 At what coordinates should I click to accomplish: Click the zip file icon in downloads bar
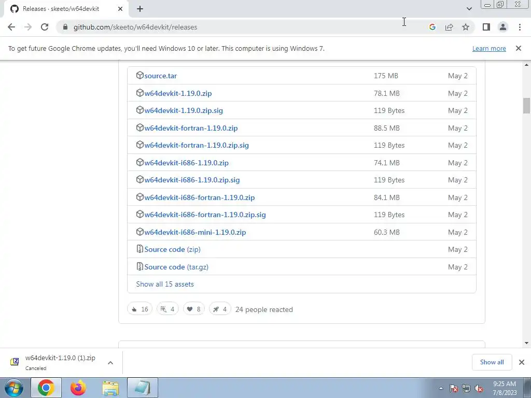(15, 362)
